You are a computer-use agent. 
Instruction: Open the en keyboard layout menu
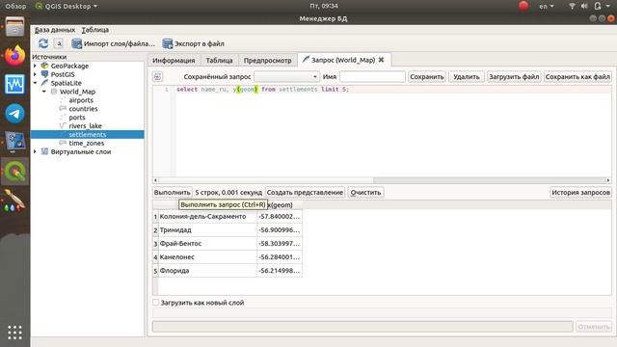547,6
